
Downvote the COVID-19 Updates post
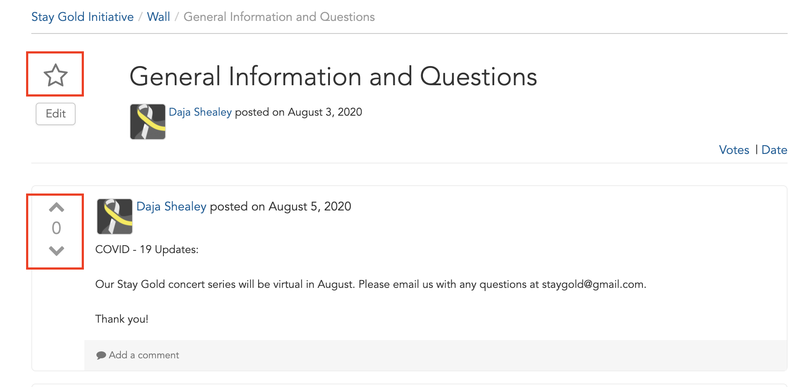click(57, 250)
